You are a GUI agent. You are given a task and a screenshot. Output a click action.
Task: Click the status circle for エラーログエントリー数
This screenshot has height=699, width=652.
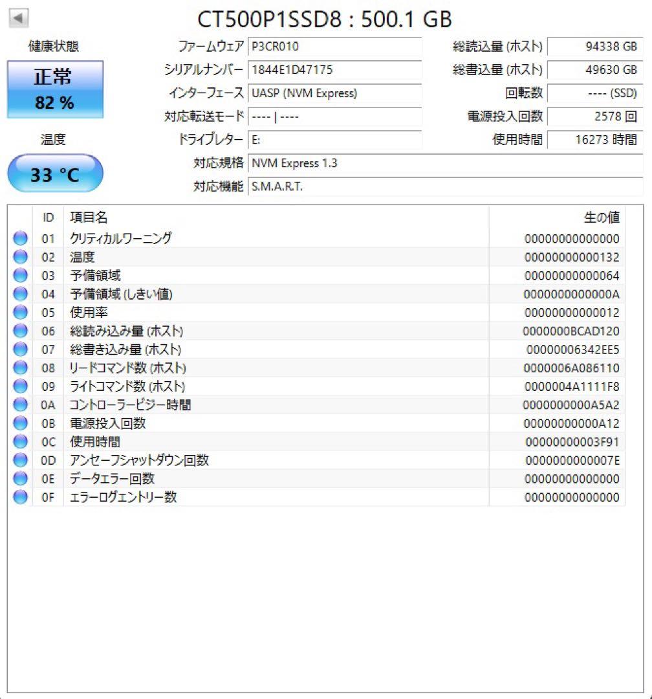tap(21, 497)
